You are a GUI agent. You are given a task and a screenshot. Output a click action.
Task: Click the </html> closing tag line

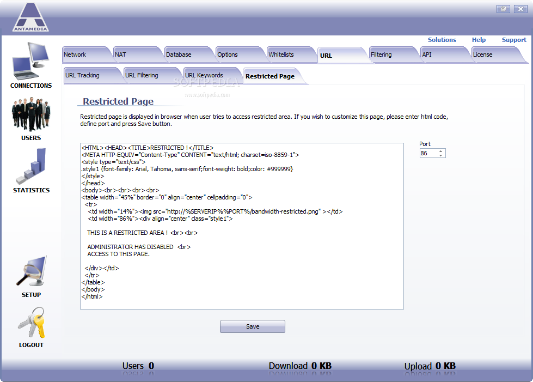click(92, 296)
